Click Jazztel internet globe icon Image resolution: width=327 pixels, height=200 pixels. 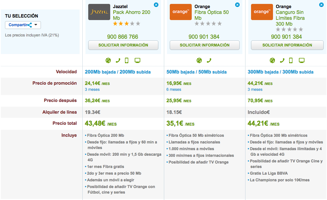(108, 60)
